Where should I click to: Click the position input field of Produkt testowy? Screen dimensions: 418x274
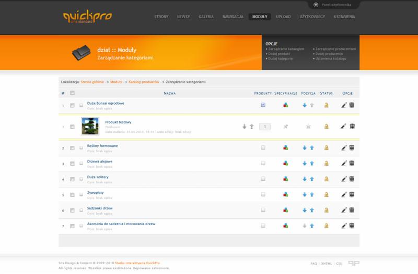(265, 127)
